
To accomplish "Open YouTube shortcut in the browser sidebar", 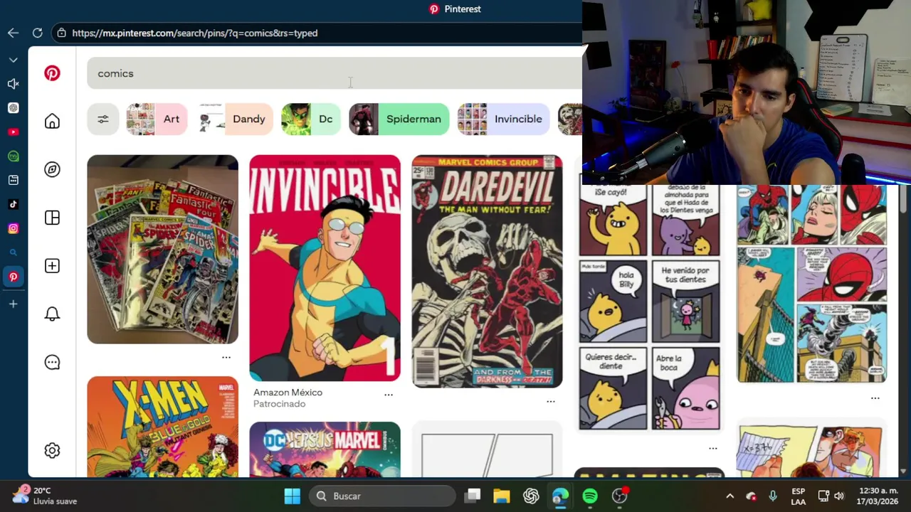I will coord(13,132).
